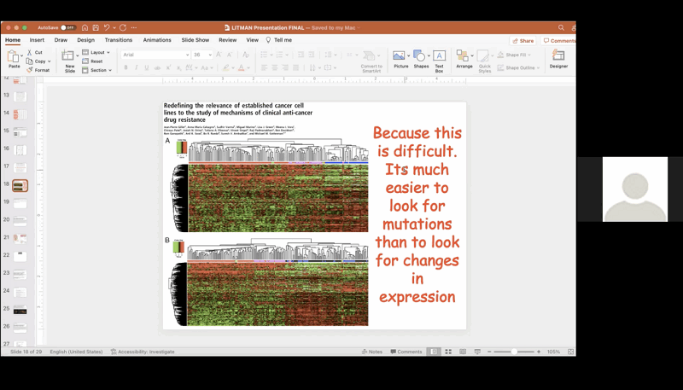Switch to the Slide Show tab
Screen dimensions: 683x390
pos(195,40)
